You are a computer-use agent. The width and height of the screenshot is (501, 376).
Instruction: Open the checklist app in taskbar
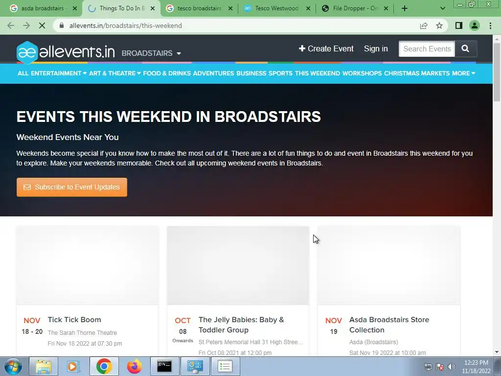click(225, 366)
